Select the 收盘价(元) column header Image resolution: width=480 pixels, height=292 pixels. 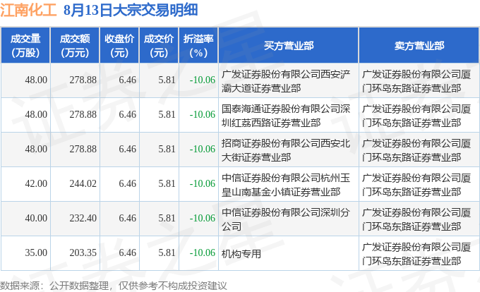coord(119,46)
